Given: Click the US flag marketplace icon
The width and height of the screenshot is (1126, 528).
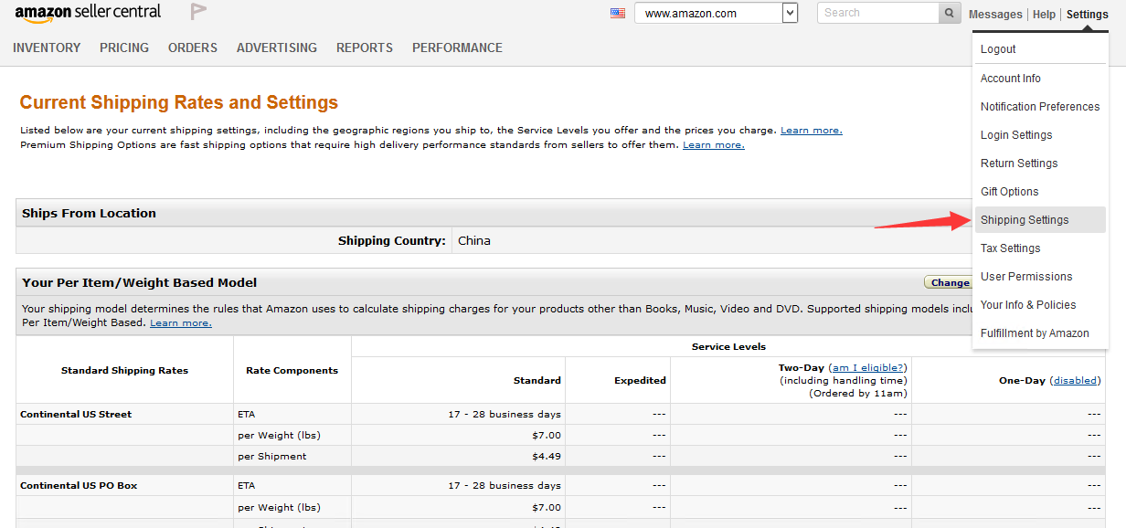Looking at the screenshot, I should click(x=618, y=13).
